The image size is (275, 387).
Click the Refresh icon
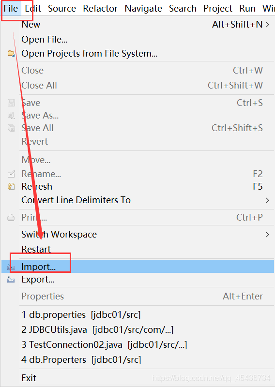[11, 186]
